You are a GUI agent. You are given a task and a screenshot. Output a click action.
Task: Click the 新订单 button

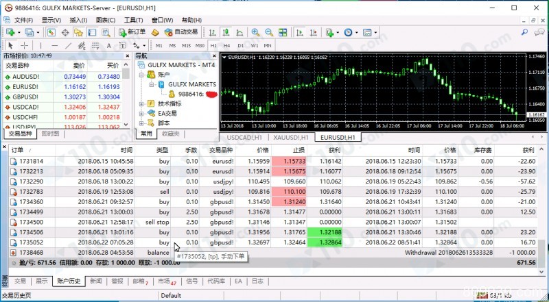(132, 32)
